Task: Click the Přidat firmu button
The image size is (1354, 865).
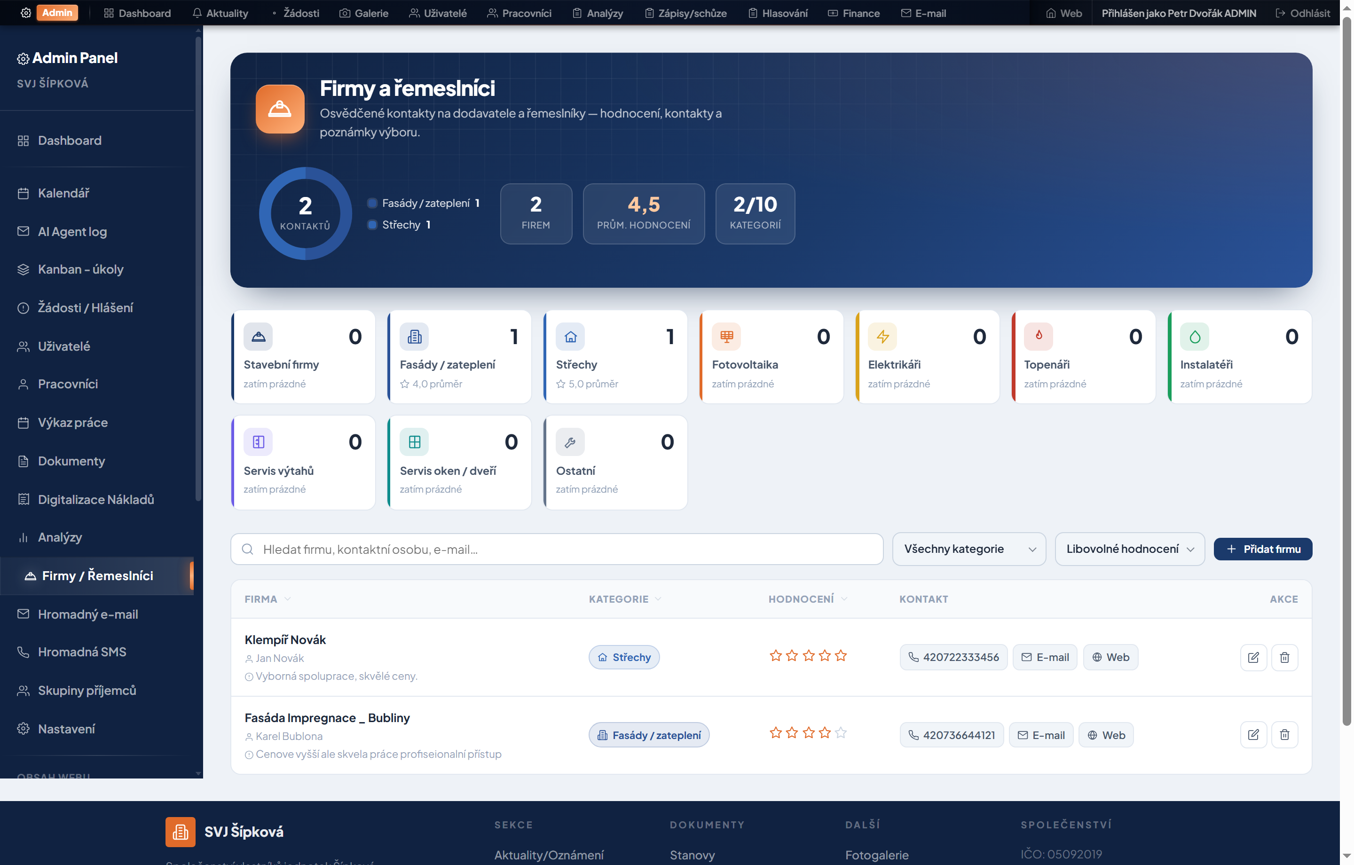Action: [1262, 549]
